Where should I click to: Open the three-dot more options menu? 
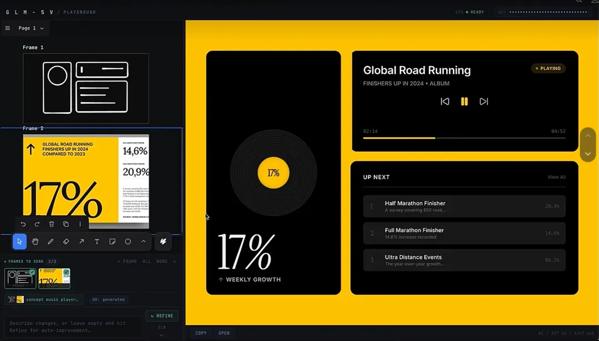point(80,224)
